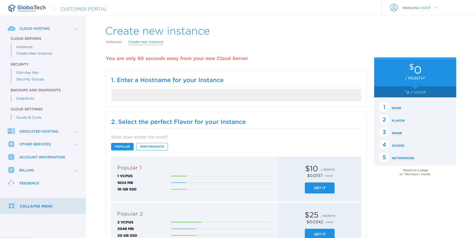Click the Cloud Hosting label
476x238 pixels.
click(35, 29)
